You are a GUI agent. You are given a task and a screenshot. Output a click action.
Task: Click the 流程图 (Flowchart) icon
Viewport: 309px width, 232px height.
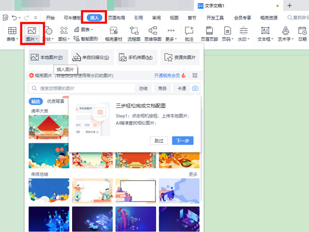(133, 32)
